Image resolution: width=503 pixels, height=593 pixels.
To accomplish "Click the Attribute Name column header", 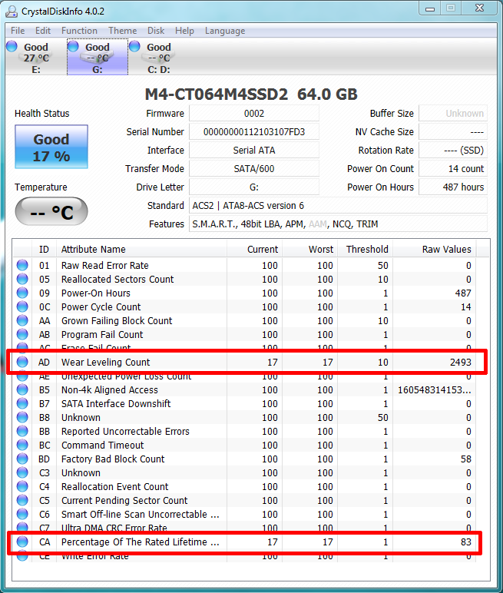I will [x=142, y=249].
